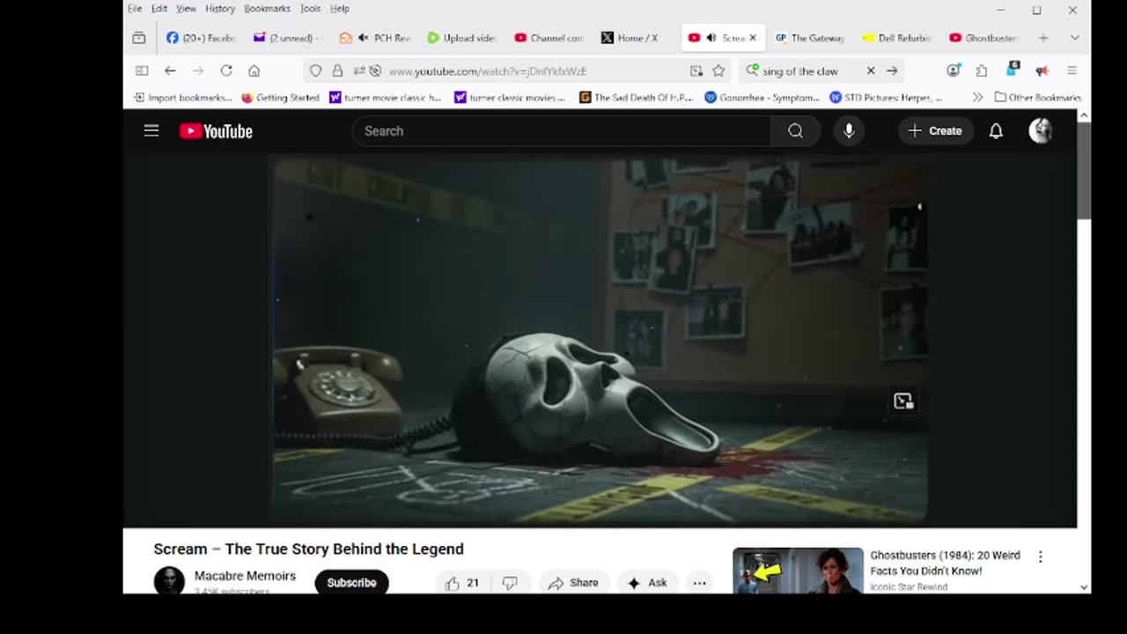Open Firefox extensions puzzle icon
The image size is (1127, 634).
click(x=982, y=70)
